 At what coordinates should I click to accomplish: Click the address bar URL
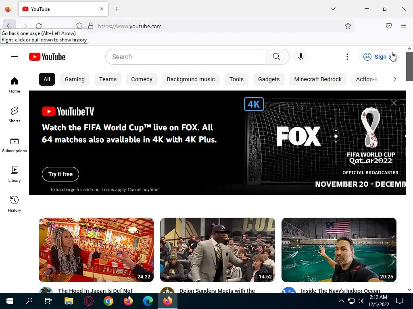(x=129, y=26)
